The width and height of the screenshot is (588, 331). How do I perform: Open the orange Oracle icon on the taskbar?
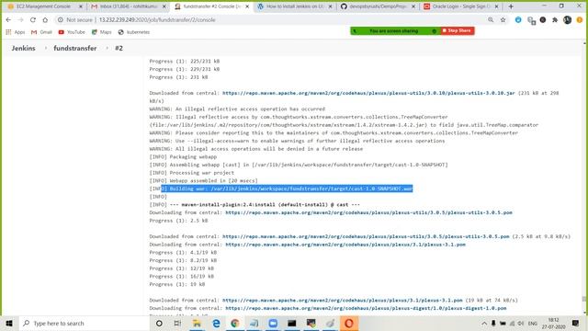tap(349, 323)
